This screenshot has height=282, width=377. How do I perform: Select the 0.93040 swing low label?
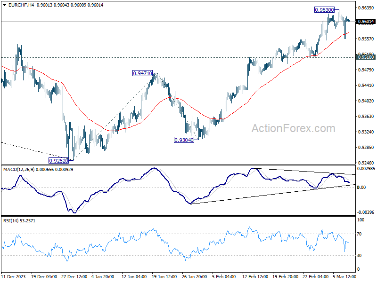click(184, 140)
